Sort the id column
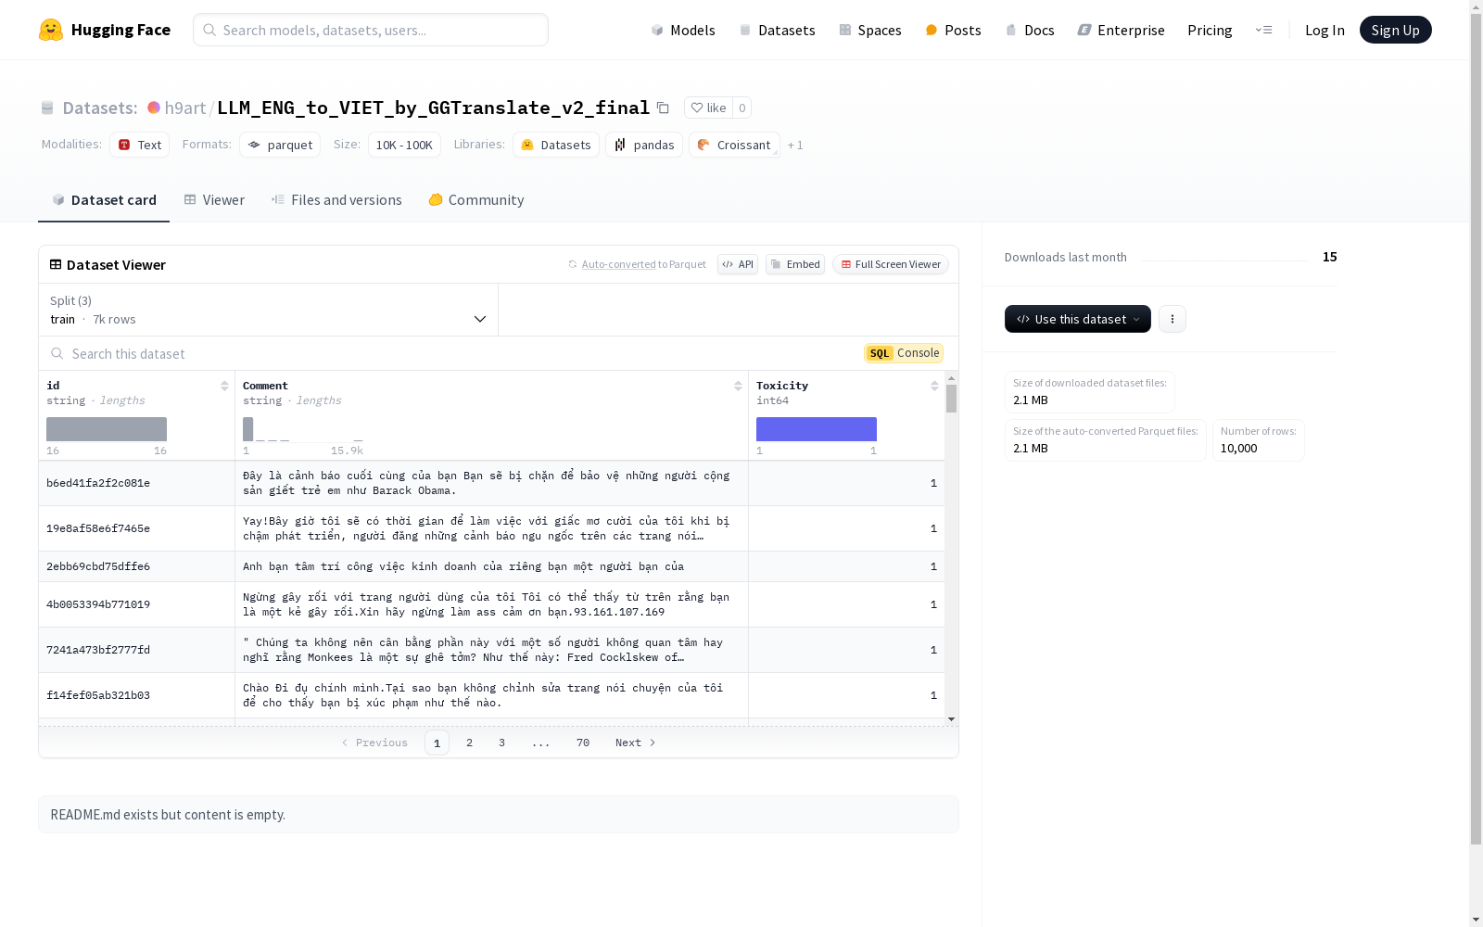The width and height of the screenshot is (1483, 927). (x=224, y=386)
